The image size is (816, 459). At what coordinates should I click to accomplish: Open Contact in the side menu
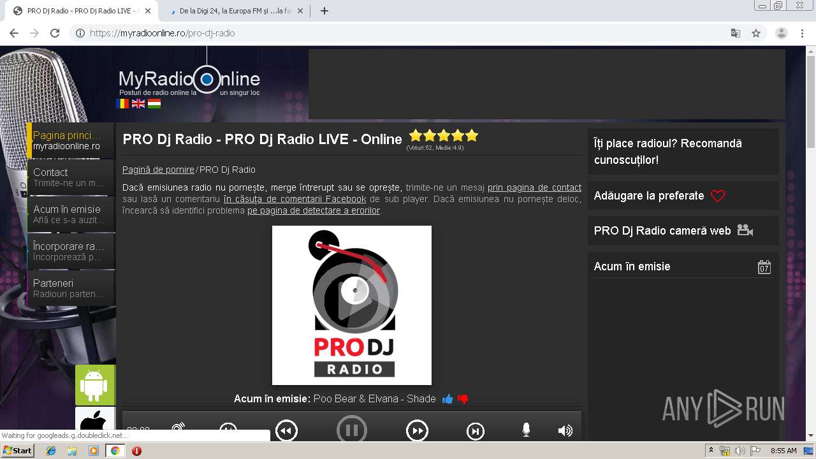(71, 177)
